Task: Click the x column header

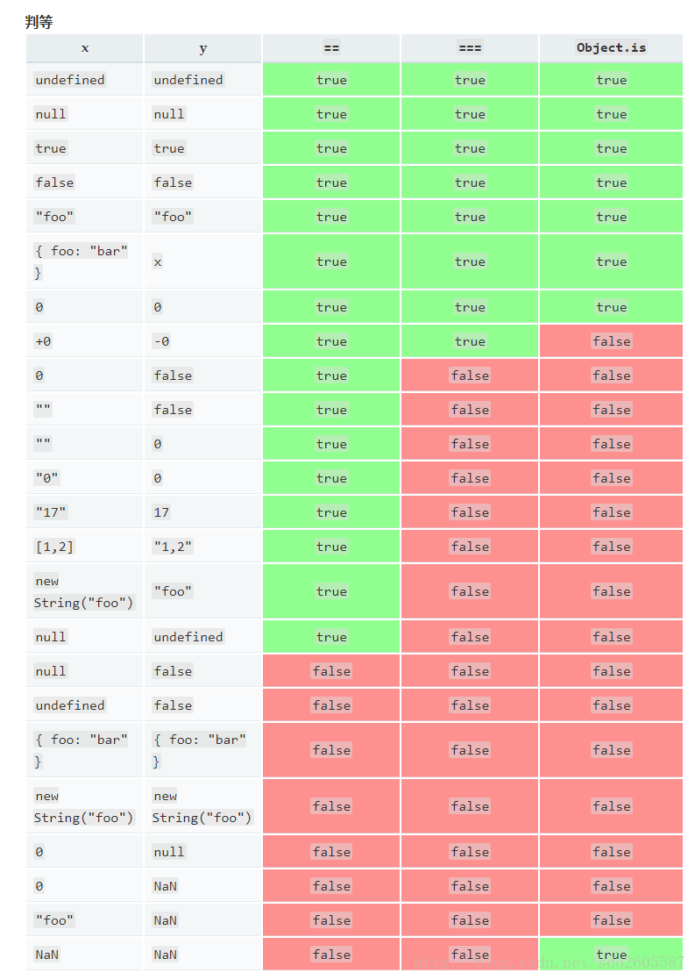Action: [x=85, y=48]
